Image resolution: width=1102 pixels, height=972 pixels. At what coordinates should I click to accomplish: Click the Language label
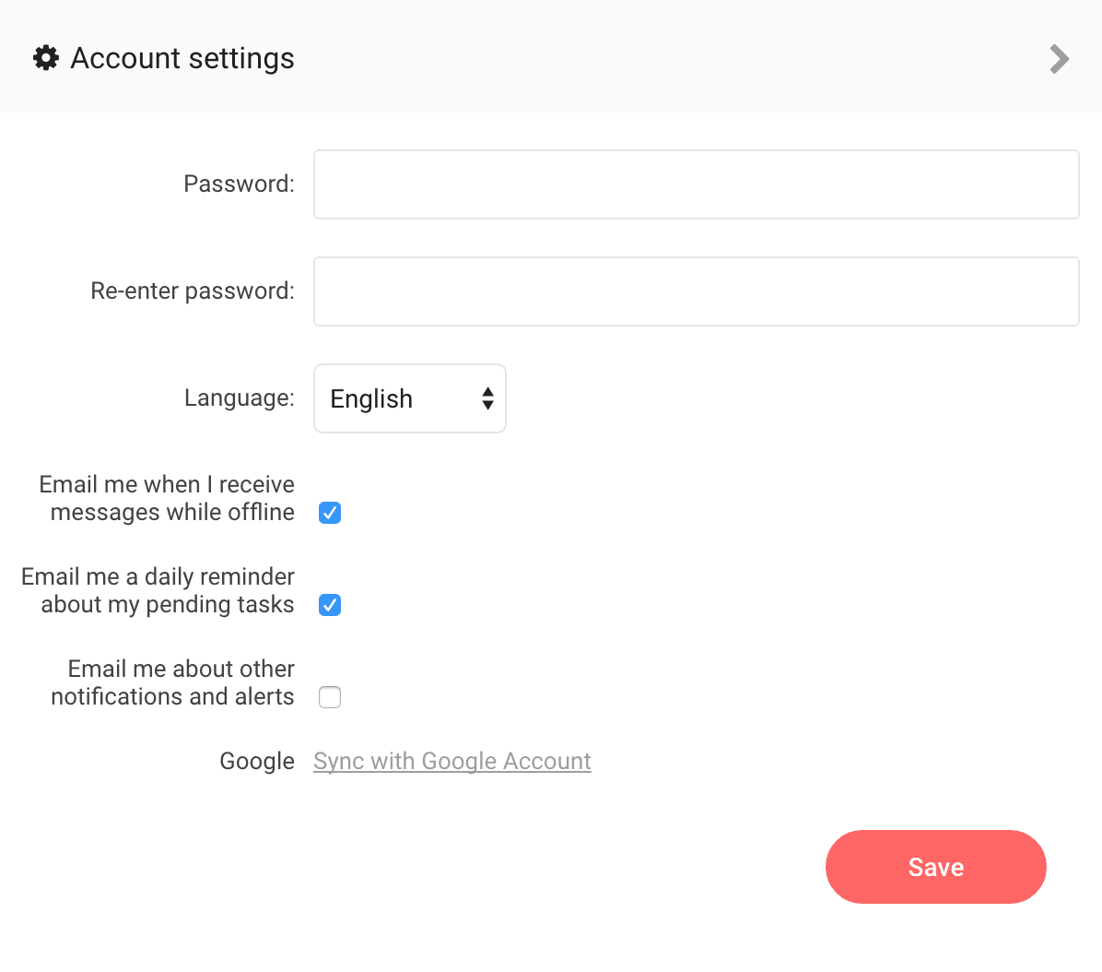coord(239,397)
